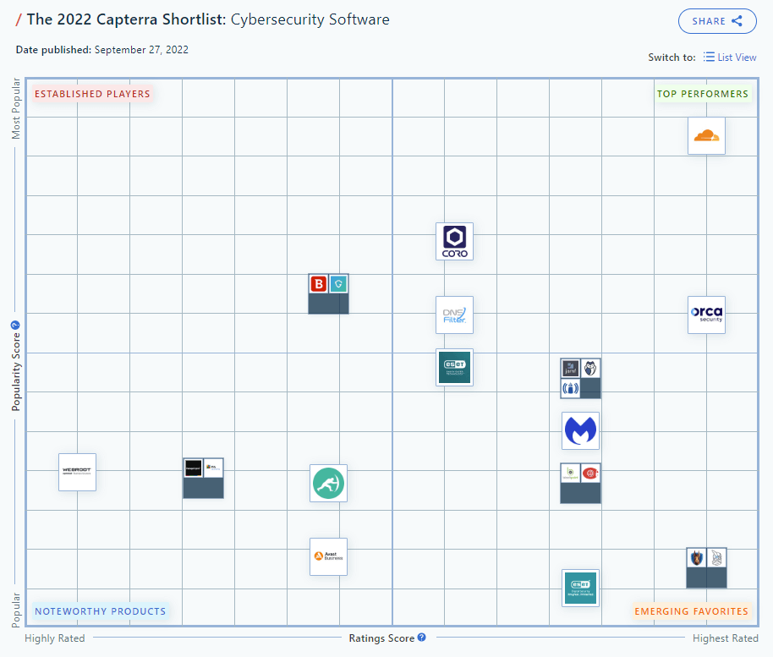Click the Ratings Score help icon
Screen dimensions: 773x657
tap(421, 638)
